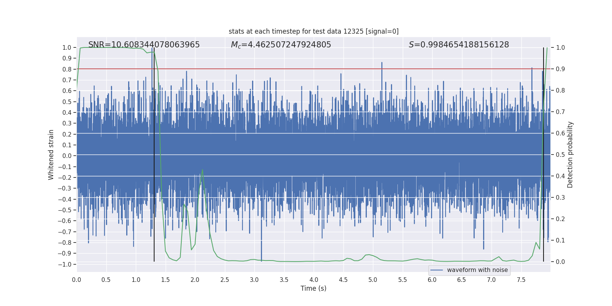Click the blue legend line sample
612x306 pixels.
(437, 270)
